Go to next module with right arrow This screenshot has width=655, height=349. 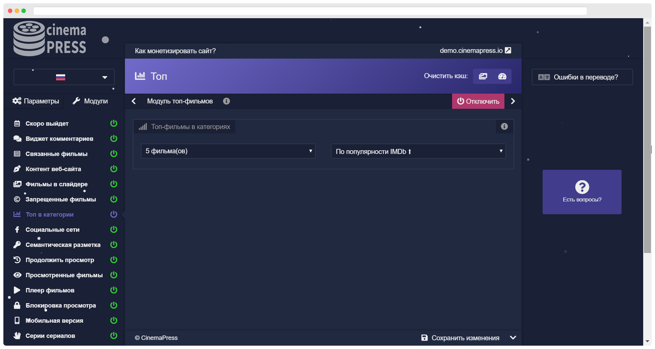(x=513, y=101)
